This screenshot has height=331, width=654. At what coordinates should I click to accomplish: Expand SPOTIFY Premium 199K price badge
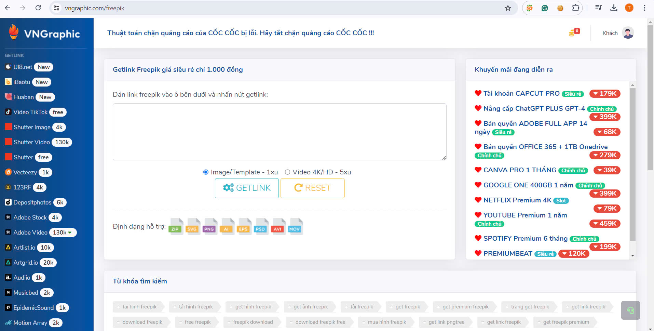(x=605, y=247)
